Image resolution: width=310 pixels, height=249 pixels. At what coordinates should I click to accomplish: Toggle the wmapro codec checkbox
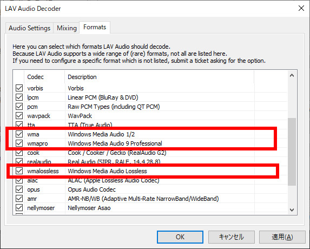[x=19, y=143]
